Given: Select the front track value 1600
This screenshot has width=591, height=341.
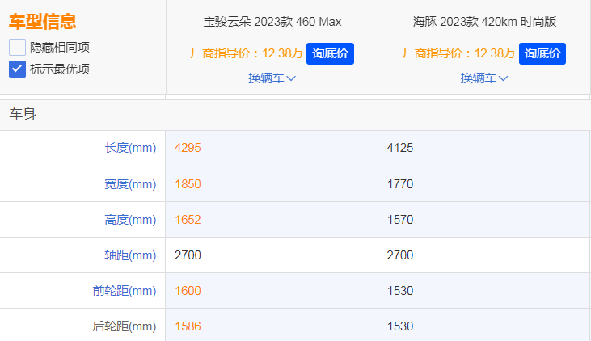Looking at the screenshot, I should [188, 291].
